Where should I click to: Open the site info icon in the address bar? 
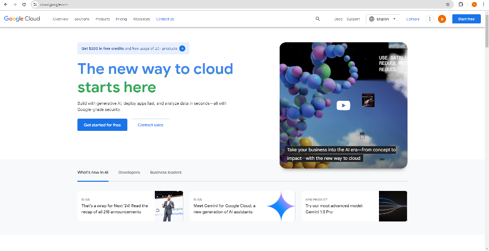pos(35,5)
